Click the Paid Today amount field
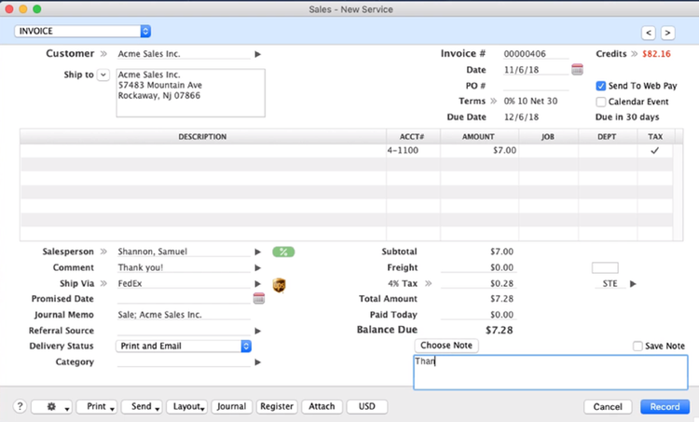 click(x=478, y=315)
